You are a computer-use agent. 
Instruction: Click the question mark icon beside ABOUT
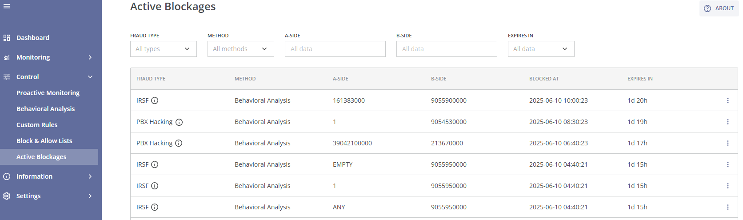(707, 8)
